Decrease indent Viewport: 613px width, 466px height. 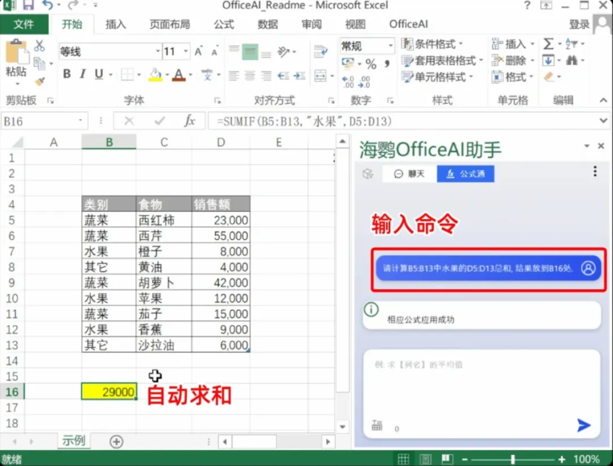pos(283,76)
